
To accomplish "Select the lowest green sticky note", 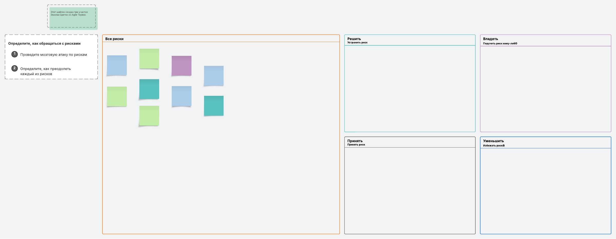I will tap(149, 116).
